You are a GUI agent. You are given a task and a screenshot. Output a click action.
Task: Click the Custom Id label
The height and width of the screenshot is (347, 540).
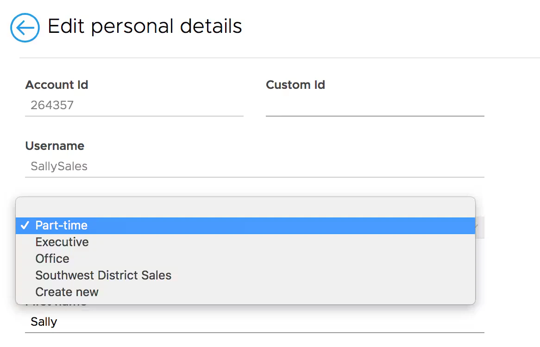pyautogui.click(x=295, y=85)
